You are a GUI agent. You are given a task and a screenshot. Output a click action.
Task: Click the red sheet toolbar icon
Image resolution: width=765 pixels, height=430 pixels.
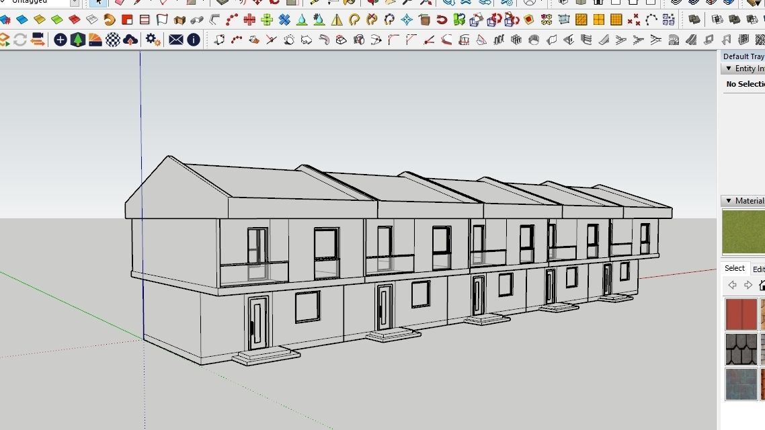[x=75, y=19]
